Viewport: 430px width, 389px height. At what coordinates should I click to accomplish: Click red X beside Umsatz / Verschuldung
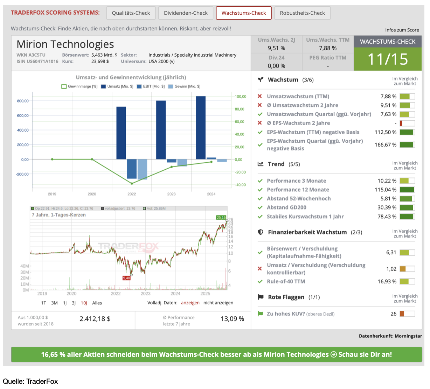(x=260, y=269)
